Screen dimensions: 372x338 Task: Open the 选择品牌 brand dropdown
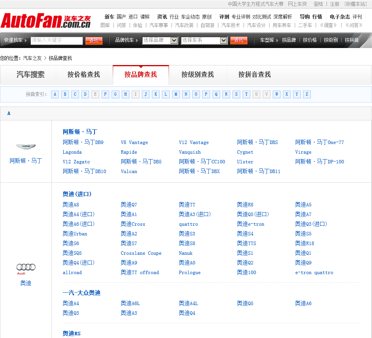[160, 40]
